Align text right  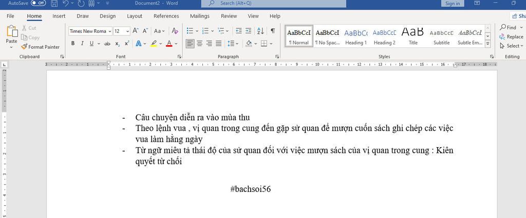[209, 44]
